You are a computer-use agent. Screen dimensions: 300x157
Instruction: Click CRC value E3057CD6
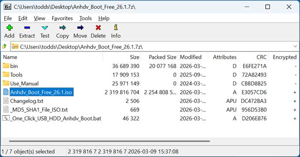tap(254, 92)
